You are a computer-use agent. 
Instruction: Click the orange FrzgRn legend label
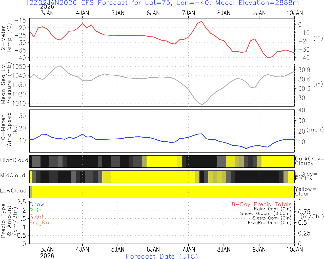coord(39,223)
